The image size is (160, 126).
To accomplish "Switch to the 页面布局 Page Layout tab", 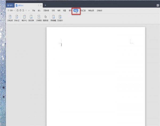I will (46, 10).
